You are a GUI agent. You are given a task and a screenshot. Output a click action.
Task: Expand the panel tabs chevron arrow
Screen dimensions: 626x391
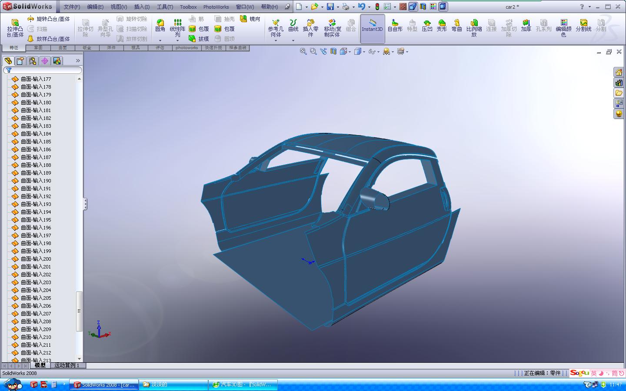pyautogui.click(x=78, y=60)
